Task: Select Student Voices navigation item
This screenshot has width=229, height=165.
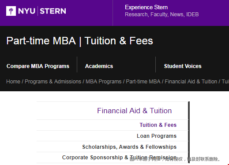Action: (183, 66)
